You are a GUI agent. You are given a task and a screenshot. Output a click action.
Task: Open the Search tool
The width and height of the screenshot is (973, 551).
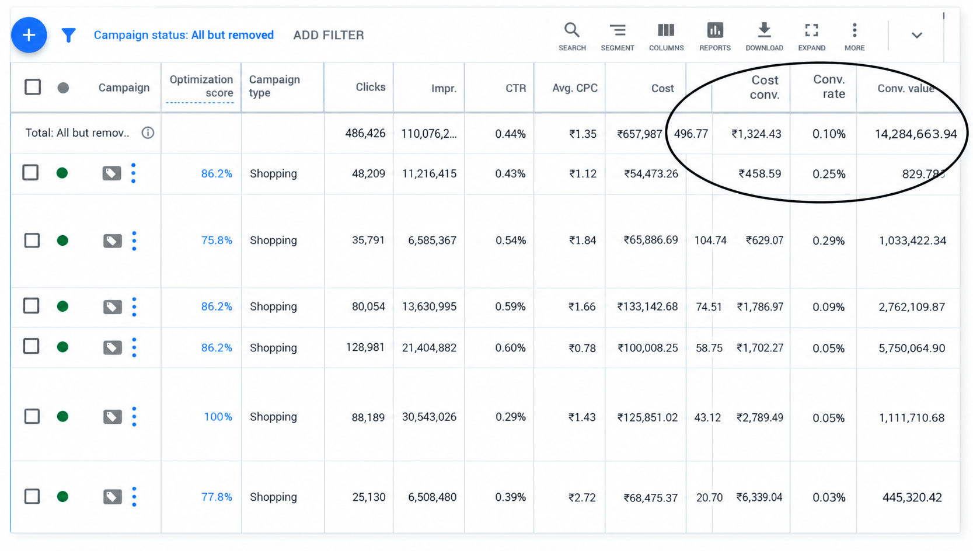point(572,37)
